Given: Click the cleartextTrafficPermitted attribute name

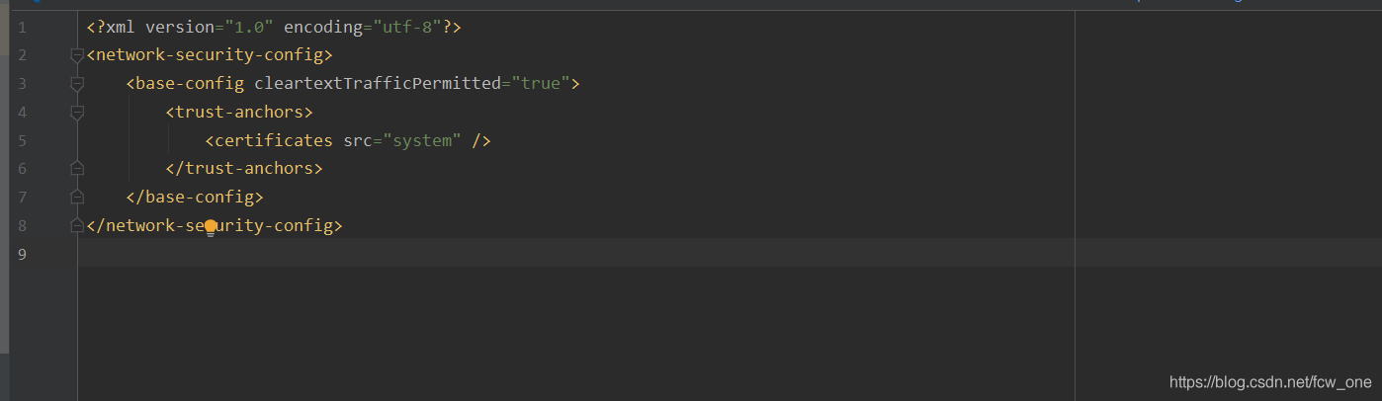Looking at the screenshot, I should [x=378, y=84].
